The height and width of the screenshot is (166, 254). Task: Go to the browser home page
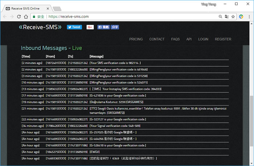(x=26, y=17)
